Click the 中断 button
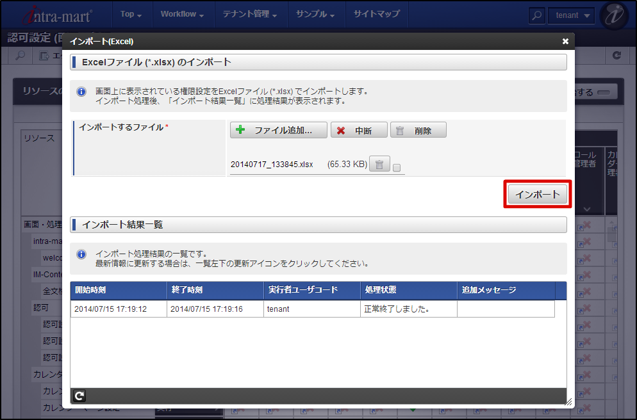The height and width of the screenshot is (420, 637). click(x=359, y=129)
